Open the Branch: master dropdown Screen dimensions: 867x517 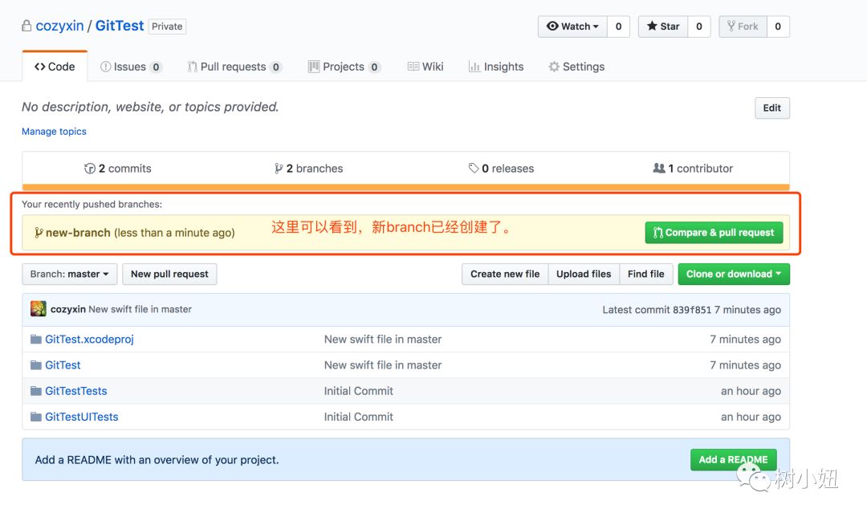[70, 274]
